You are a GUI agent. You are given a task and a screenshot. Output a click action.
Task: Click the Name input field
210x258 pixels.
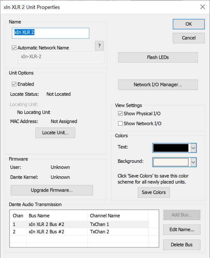pyautogui.click(x=50, y=33)
